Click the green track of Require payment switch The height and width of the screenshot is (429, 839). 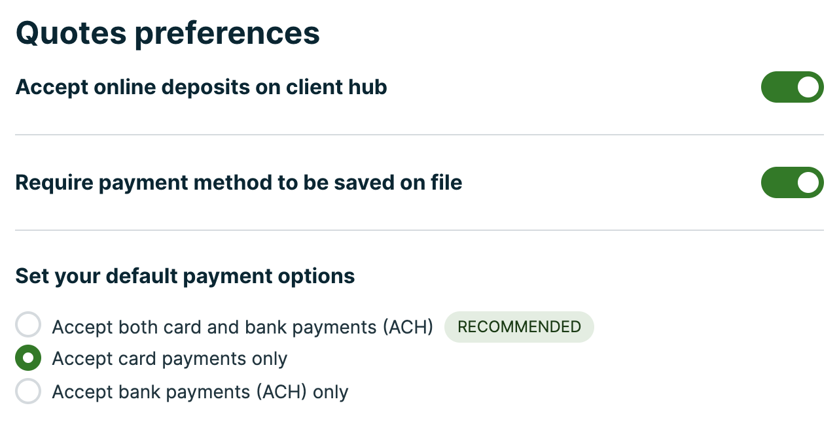pos(777,182)
